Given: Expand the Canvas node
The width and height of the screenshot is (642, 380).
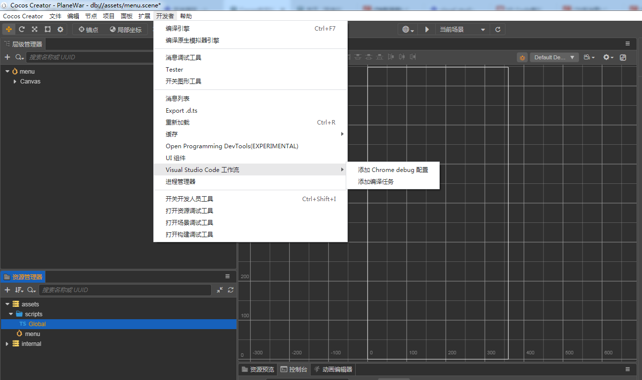Looking at the screenshot, I should 15,82.
